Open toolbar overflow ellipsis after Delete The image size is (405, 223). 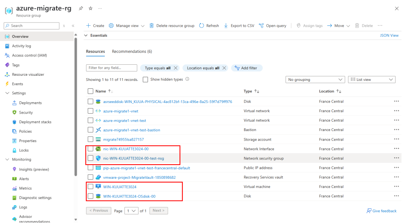coord(380,26)
